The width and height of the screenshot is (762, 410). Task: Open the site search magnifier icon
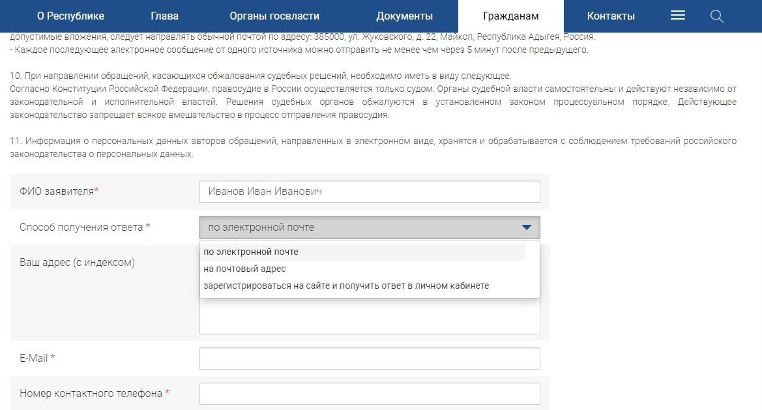(716, 16)
